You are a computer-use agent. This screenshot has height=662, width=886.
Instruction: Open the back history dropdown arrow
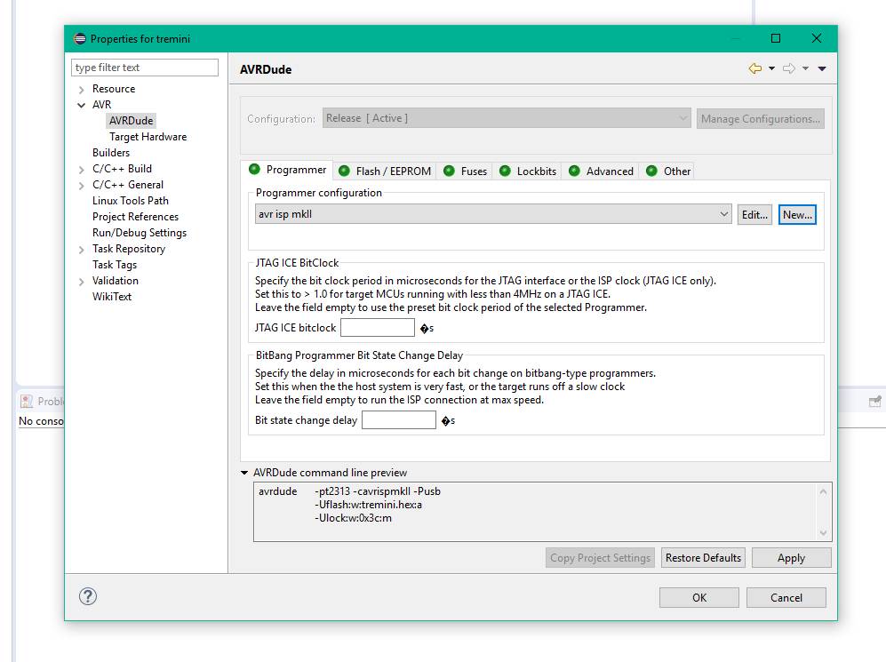(x=771, y=68)
